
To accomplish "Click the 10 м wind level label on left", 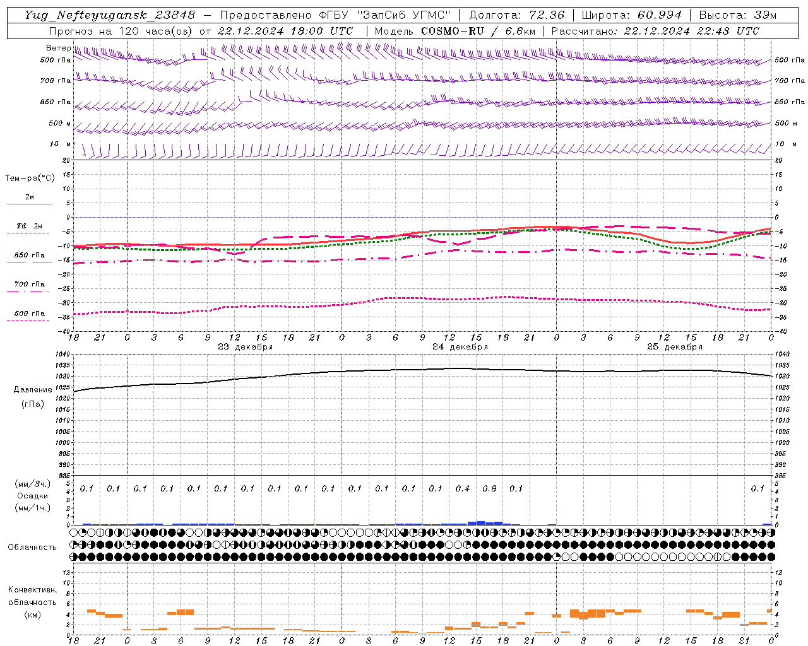I will 60,144.
